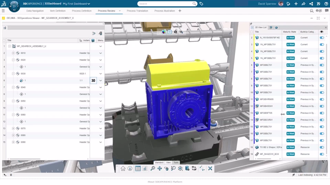Open the Process Review tab dropdown chevron
Screen dimensions: 330x185
pos(120,11)
